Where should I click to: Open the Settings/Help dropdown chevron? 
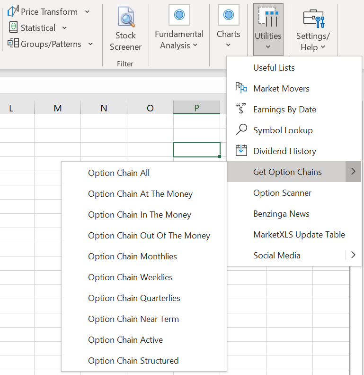click(323, 47)
